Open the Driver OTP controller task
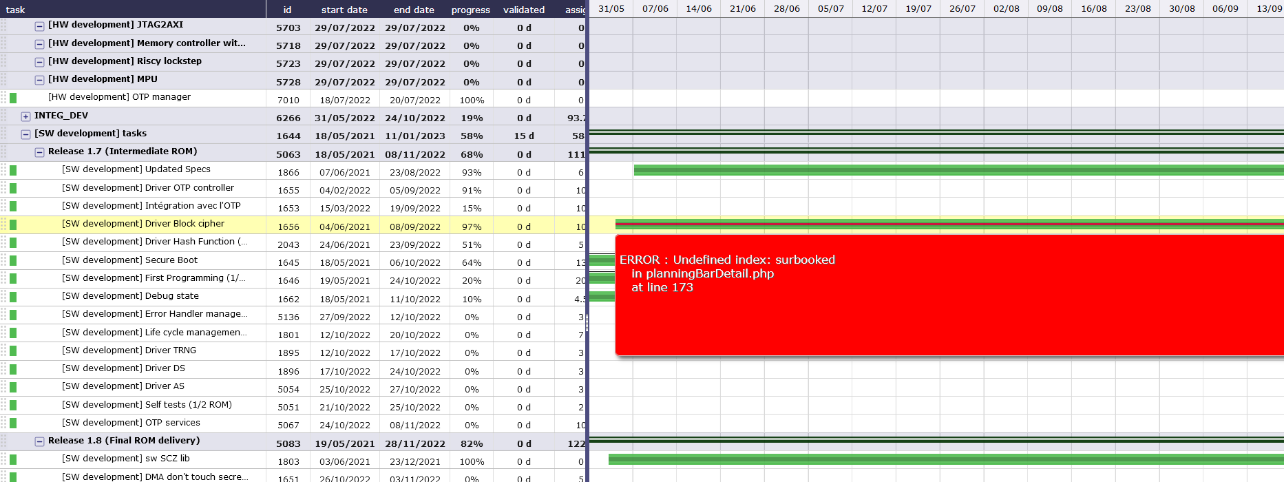The height and width of the screenshot is (482, 1284). [x=147, y=188]
